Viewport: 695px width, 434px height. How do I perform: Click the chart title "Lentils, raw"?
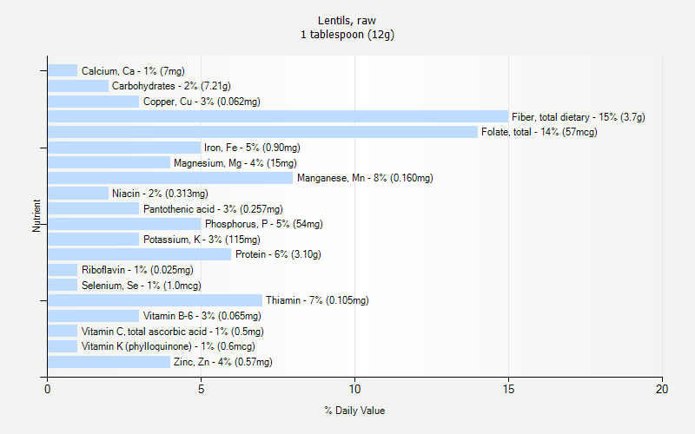tap(347, 20)
